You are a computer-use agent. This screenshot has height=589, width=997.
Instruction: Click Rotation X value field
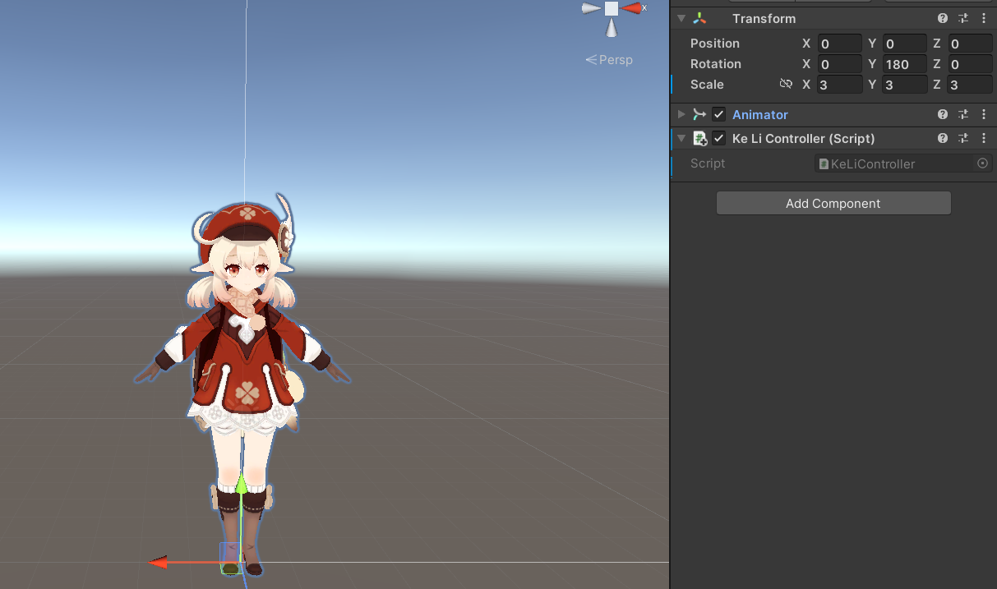point(839,64)
